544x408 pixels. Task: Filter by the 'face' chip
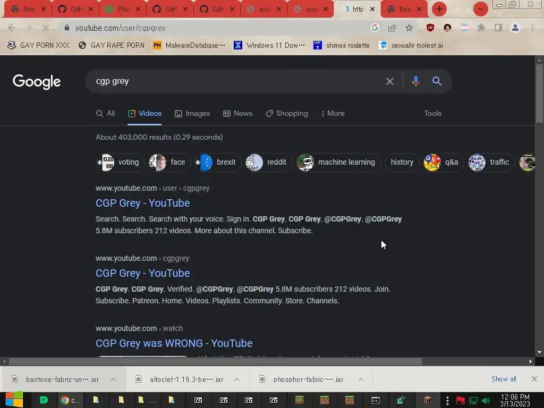point(169,162)
